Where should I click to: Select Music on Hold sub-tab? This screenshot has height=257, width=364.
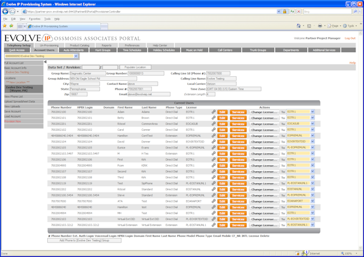[x=194, y=50]
